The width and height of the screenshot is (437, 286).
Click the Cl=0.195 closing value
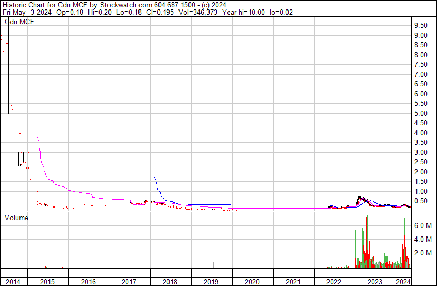tap(160, 12)
